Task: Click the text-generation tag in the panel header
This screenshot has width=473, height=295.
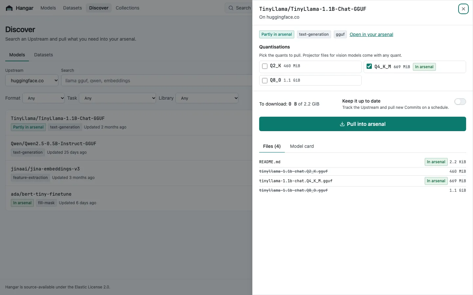Action: pyautogui.click(x=314, y=34)
